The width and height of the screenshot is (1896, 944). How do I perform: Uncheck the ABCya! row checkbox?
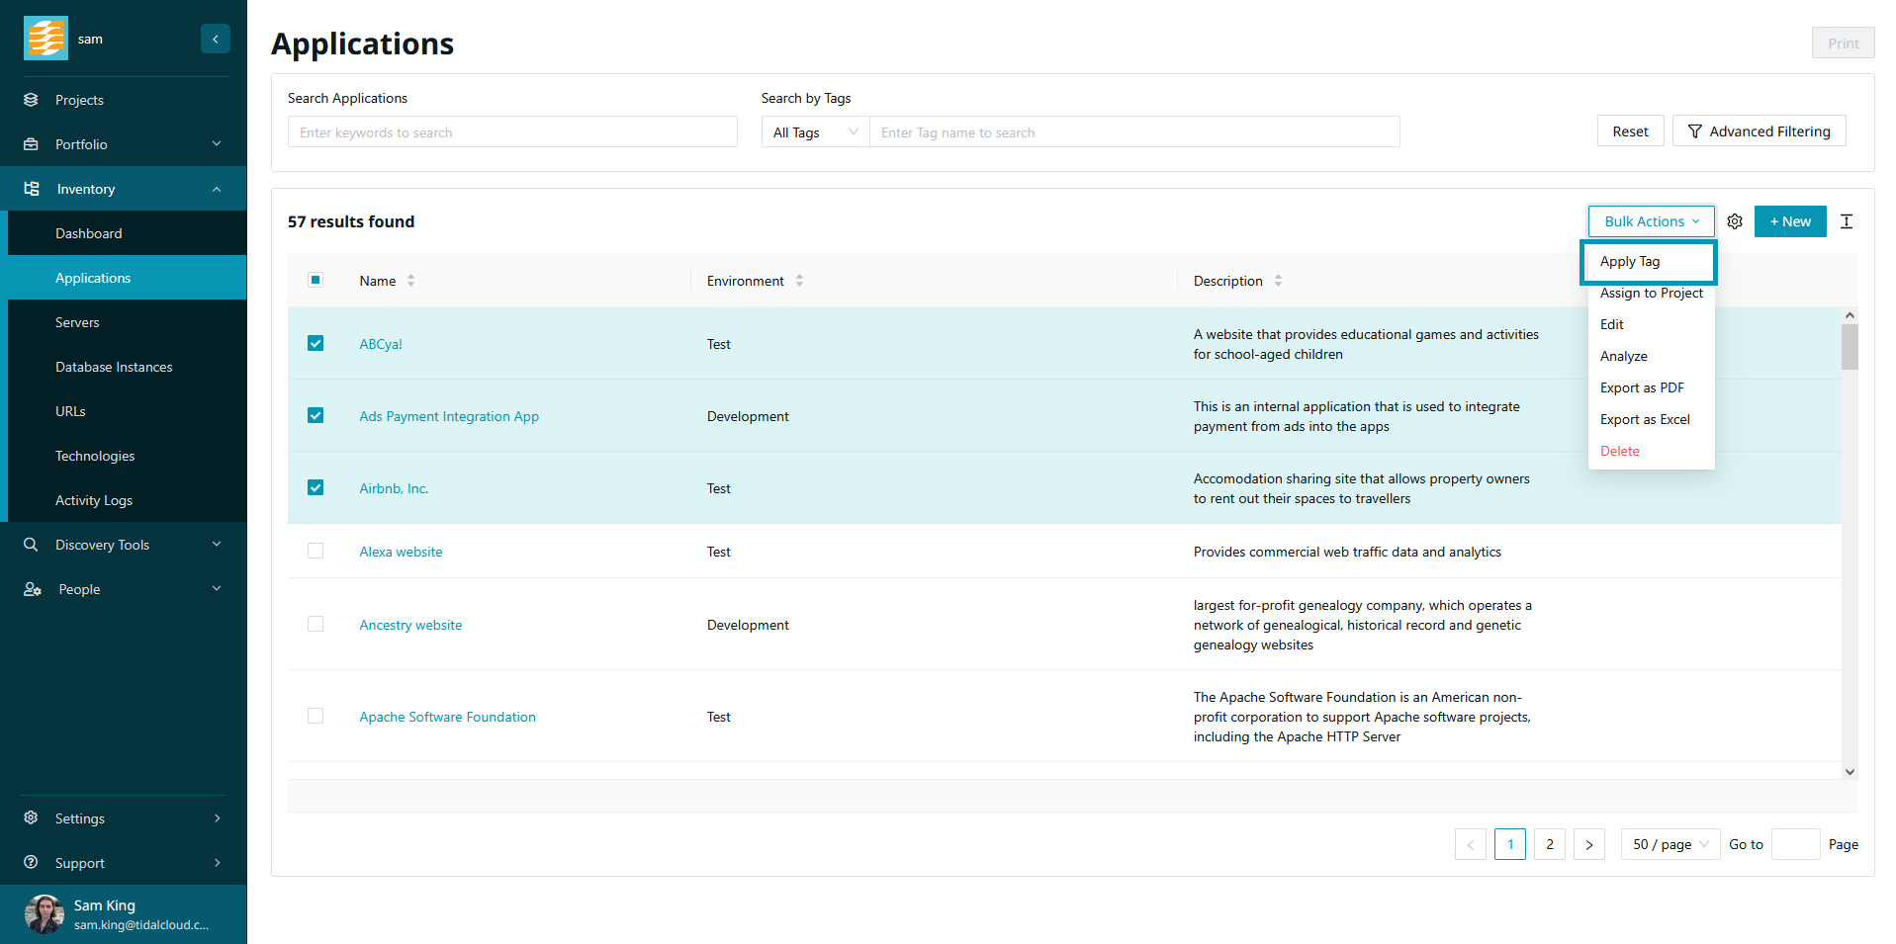[316, 344]
